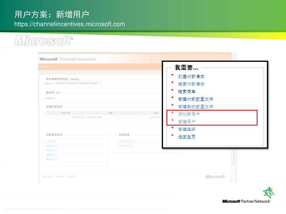The image size is (286, 214).
Task: Click the Microsoft Partner Network star logo
Action: [269, 192]
